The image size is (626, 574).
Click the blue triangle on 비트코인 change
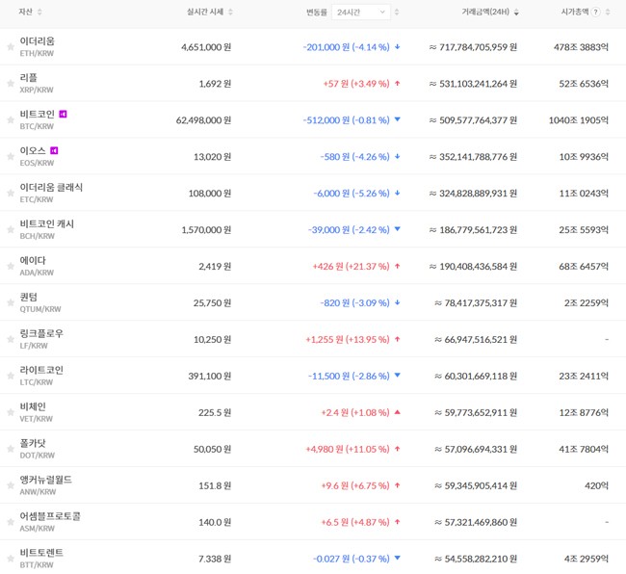pyautogui.click(x=397, y=119)
